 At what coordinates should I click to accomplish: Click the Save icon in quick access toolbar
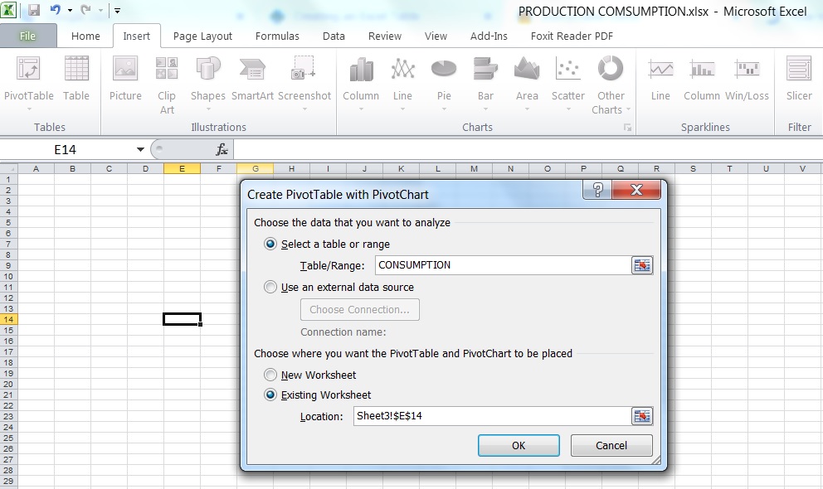[x=34, y=10]
